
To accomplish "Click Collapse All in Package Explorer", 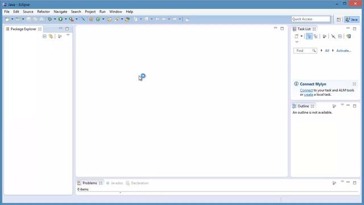I will (44, 36).
